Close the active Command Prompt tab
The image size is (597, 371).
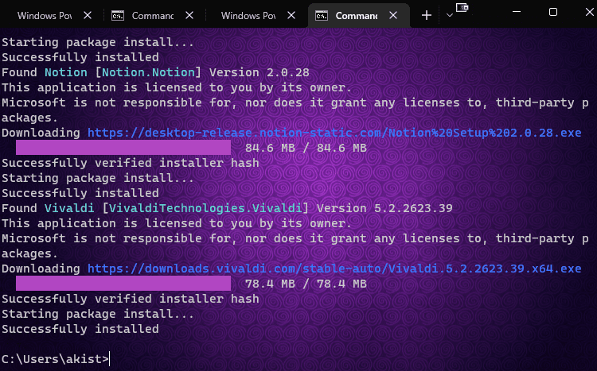pos(393,16)
